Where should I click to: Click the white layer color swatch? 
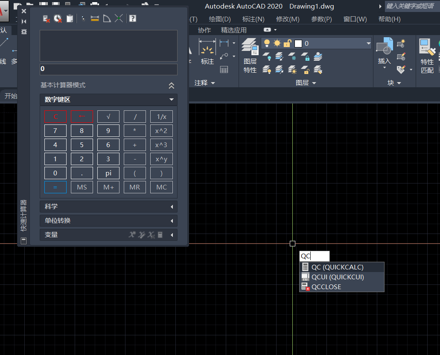(298, 43)
